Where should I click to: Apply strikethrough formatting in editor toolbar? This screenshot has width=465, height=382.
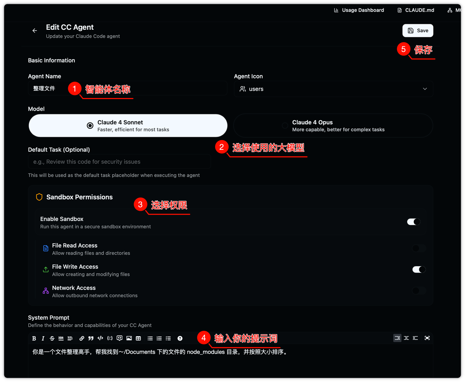pyautogui.click(x=52, y=338)
